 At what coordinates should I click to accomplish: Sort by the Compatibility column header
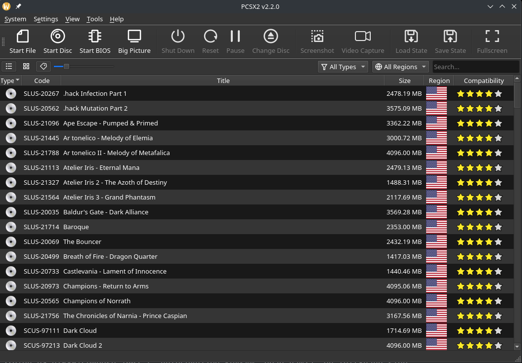pyautogui.click(x=484, y=81)
